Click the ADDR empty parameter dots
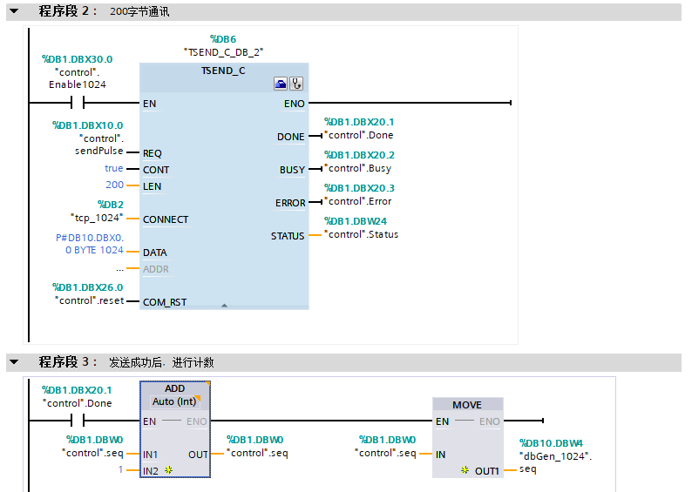 (119, 268)
